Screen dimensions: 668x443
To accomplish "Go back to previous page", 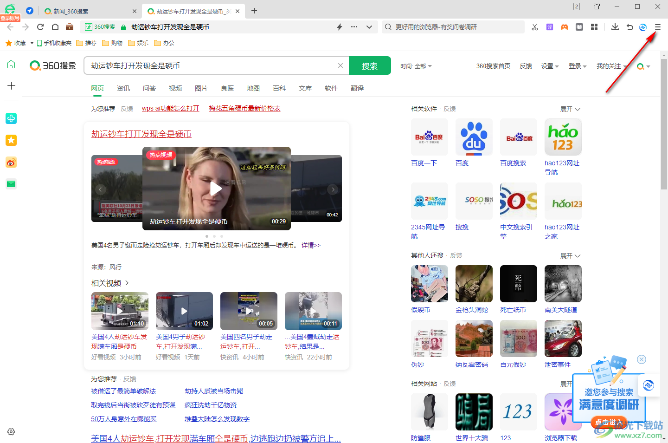I will click(10, 27).
